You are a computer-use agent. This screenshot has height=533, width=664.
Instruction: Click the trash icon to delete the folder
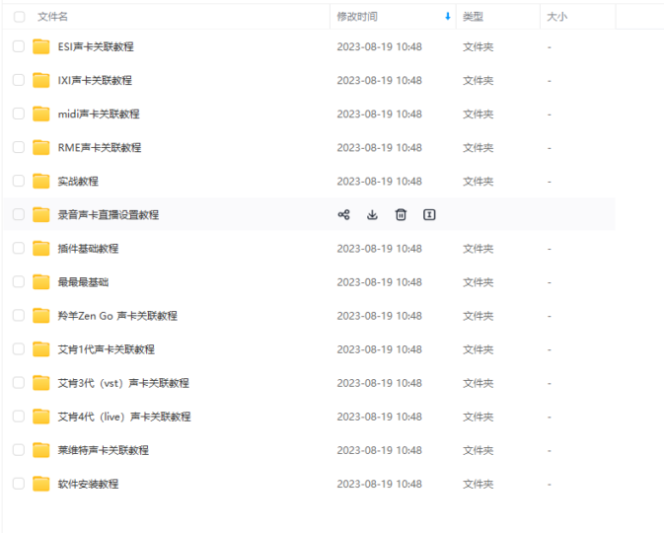[x=401, y=214]
